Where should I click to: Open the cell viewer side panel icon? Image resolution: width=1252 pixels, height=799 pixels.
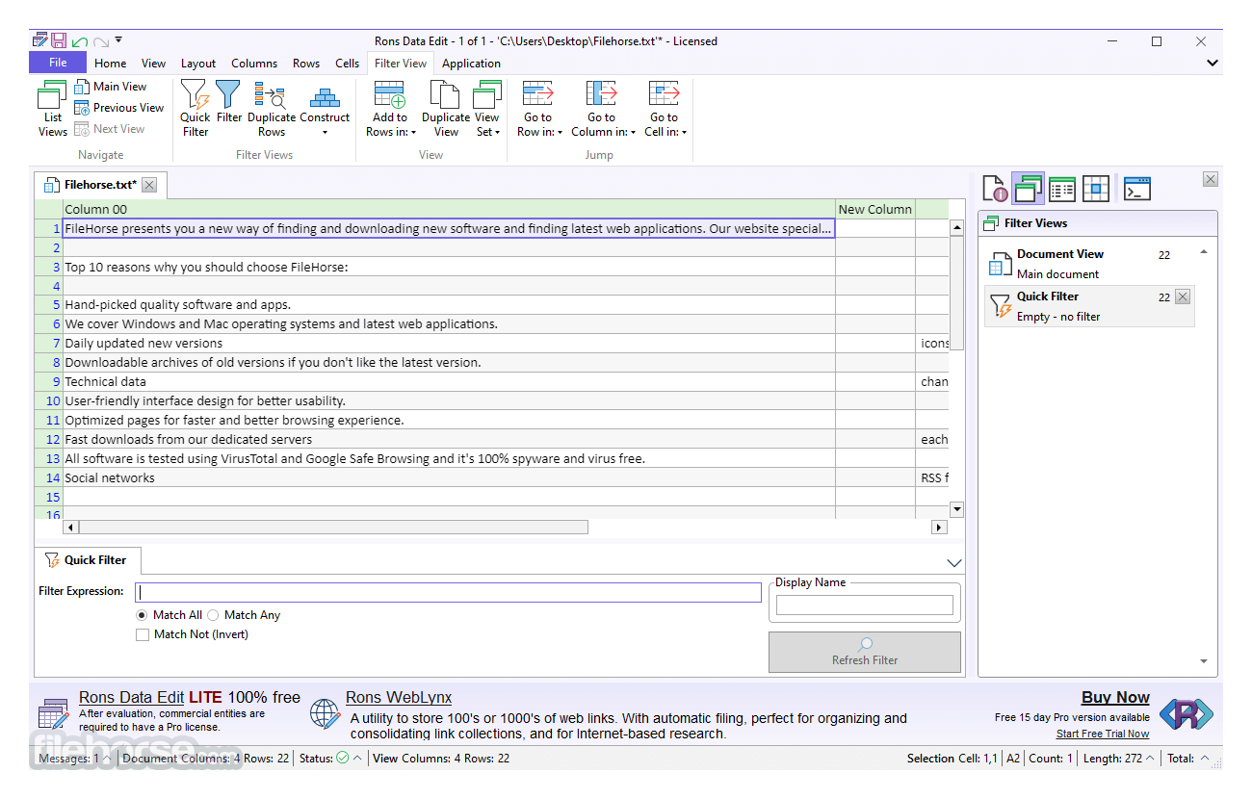1096,189
